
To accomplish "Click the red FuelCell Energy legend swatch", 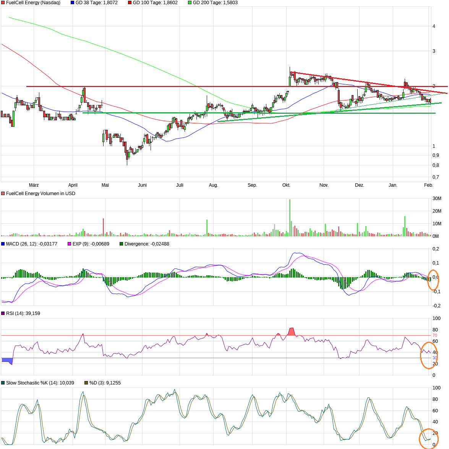I will click(x=3, y=3).
